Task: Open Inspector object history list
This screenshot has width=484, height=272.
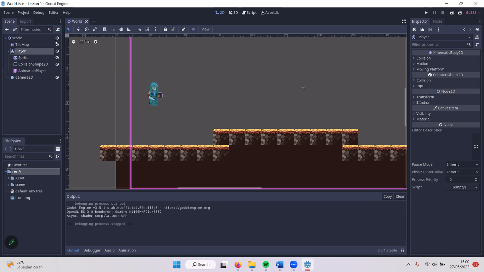Action: point(477,29)
